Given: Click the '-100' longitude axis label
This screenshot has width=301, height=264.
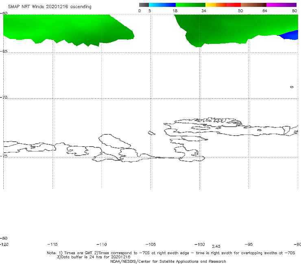Looking at the screenshot, I should point(200,244).
